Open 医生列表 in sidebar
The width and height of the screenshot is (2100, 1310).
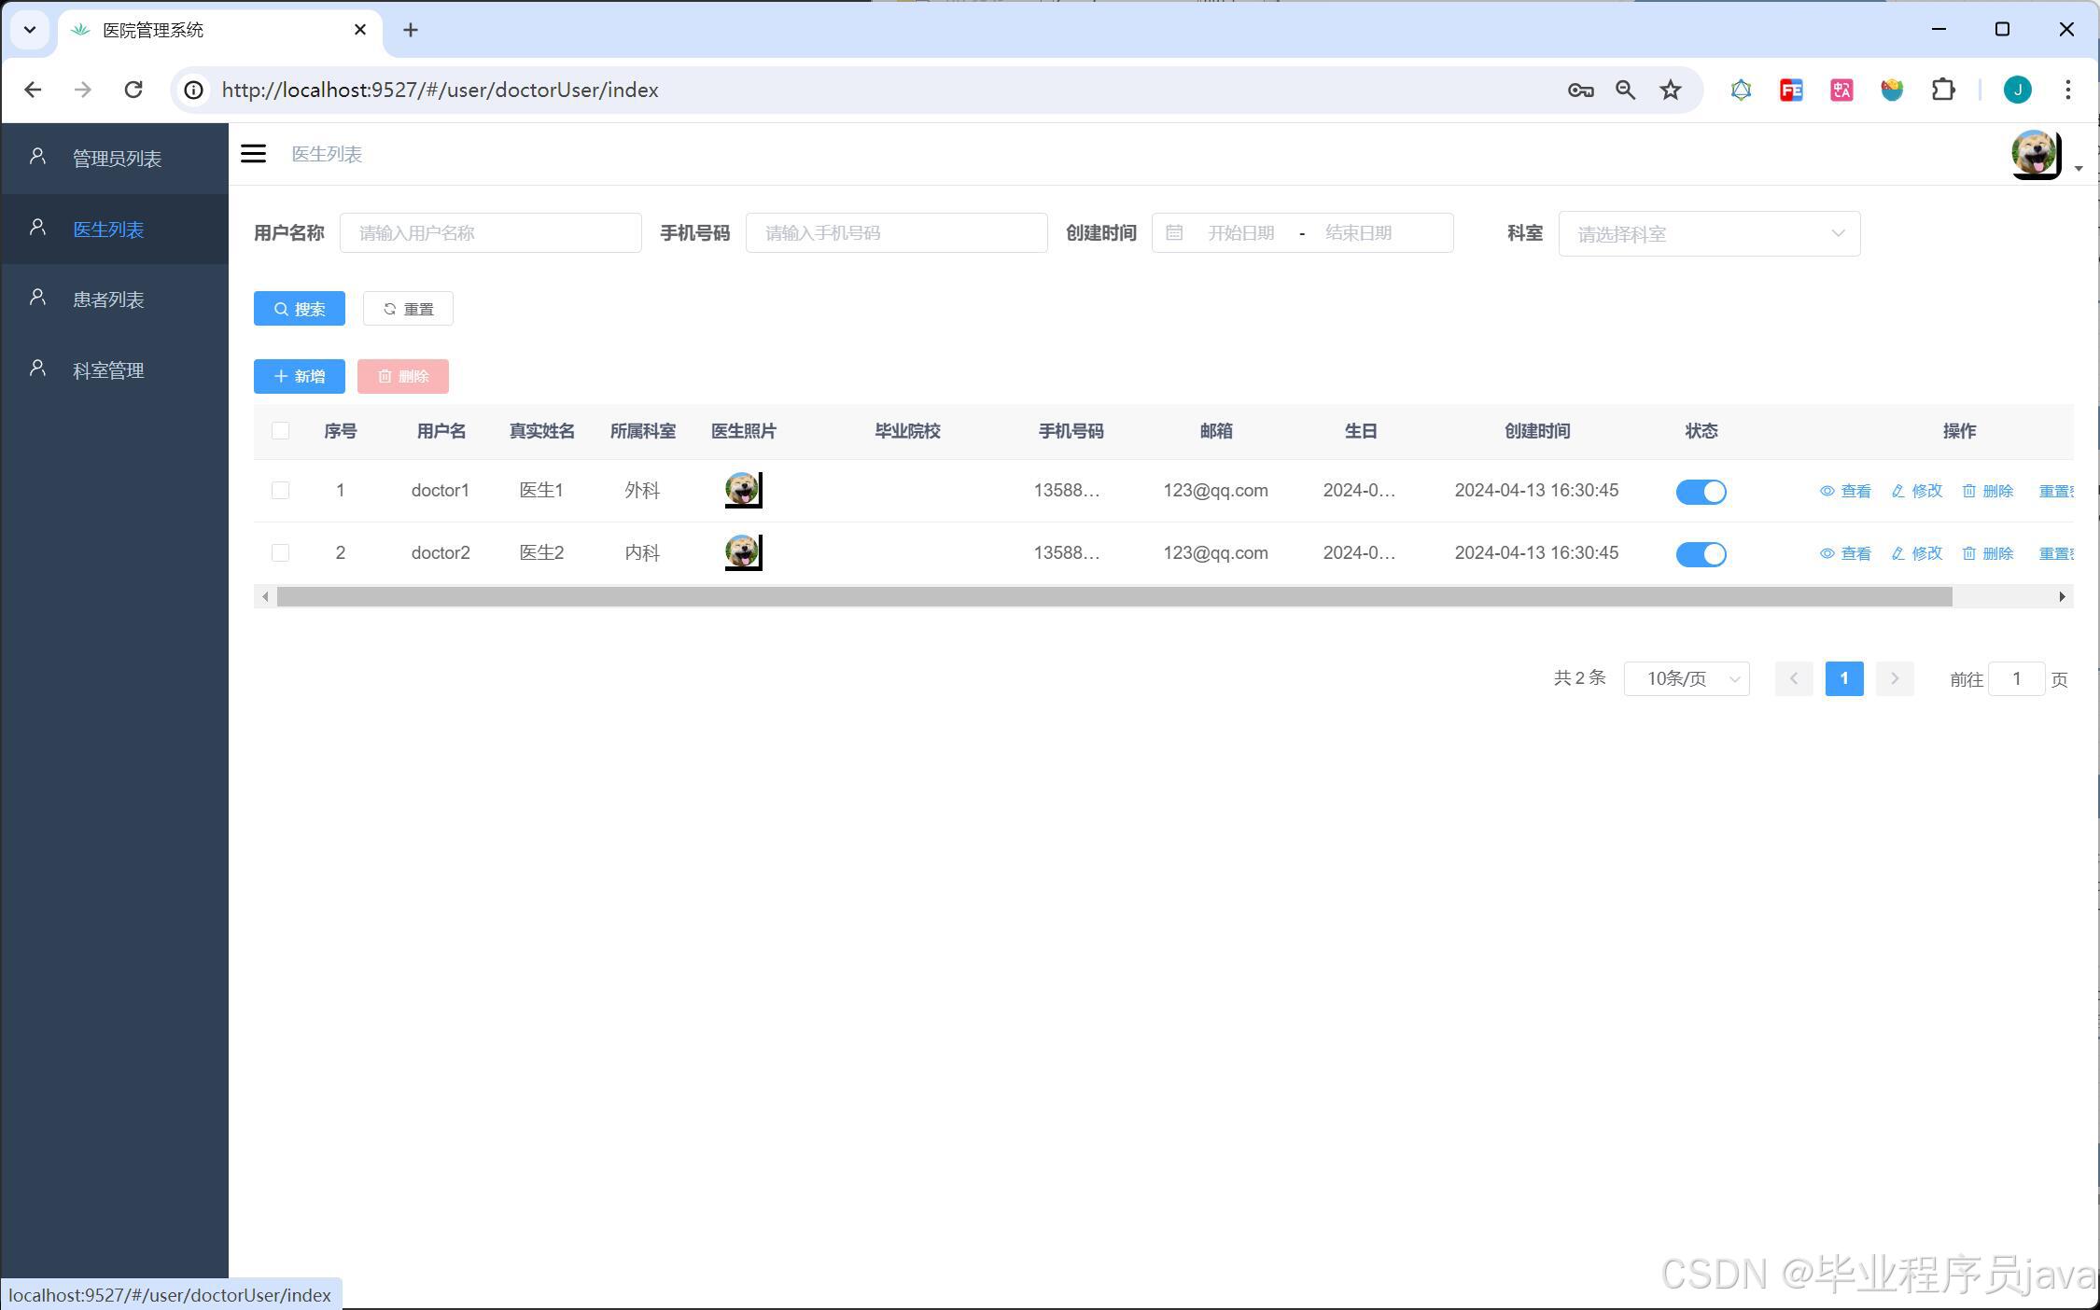pos(115,229)
